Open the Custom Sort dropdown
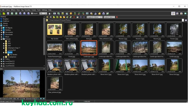Image resolution: width=188 pixels, height=106 pixels. (114, 17)
